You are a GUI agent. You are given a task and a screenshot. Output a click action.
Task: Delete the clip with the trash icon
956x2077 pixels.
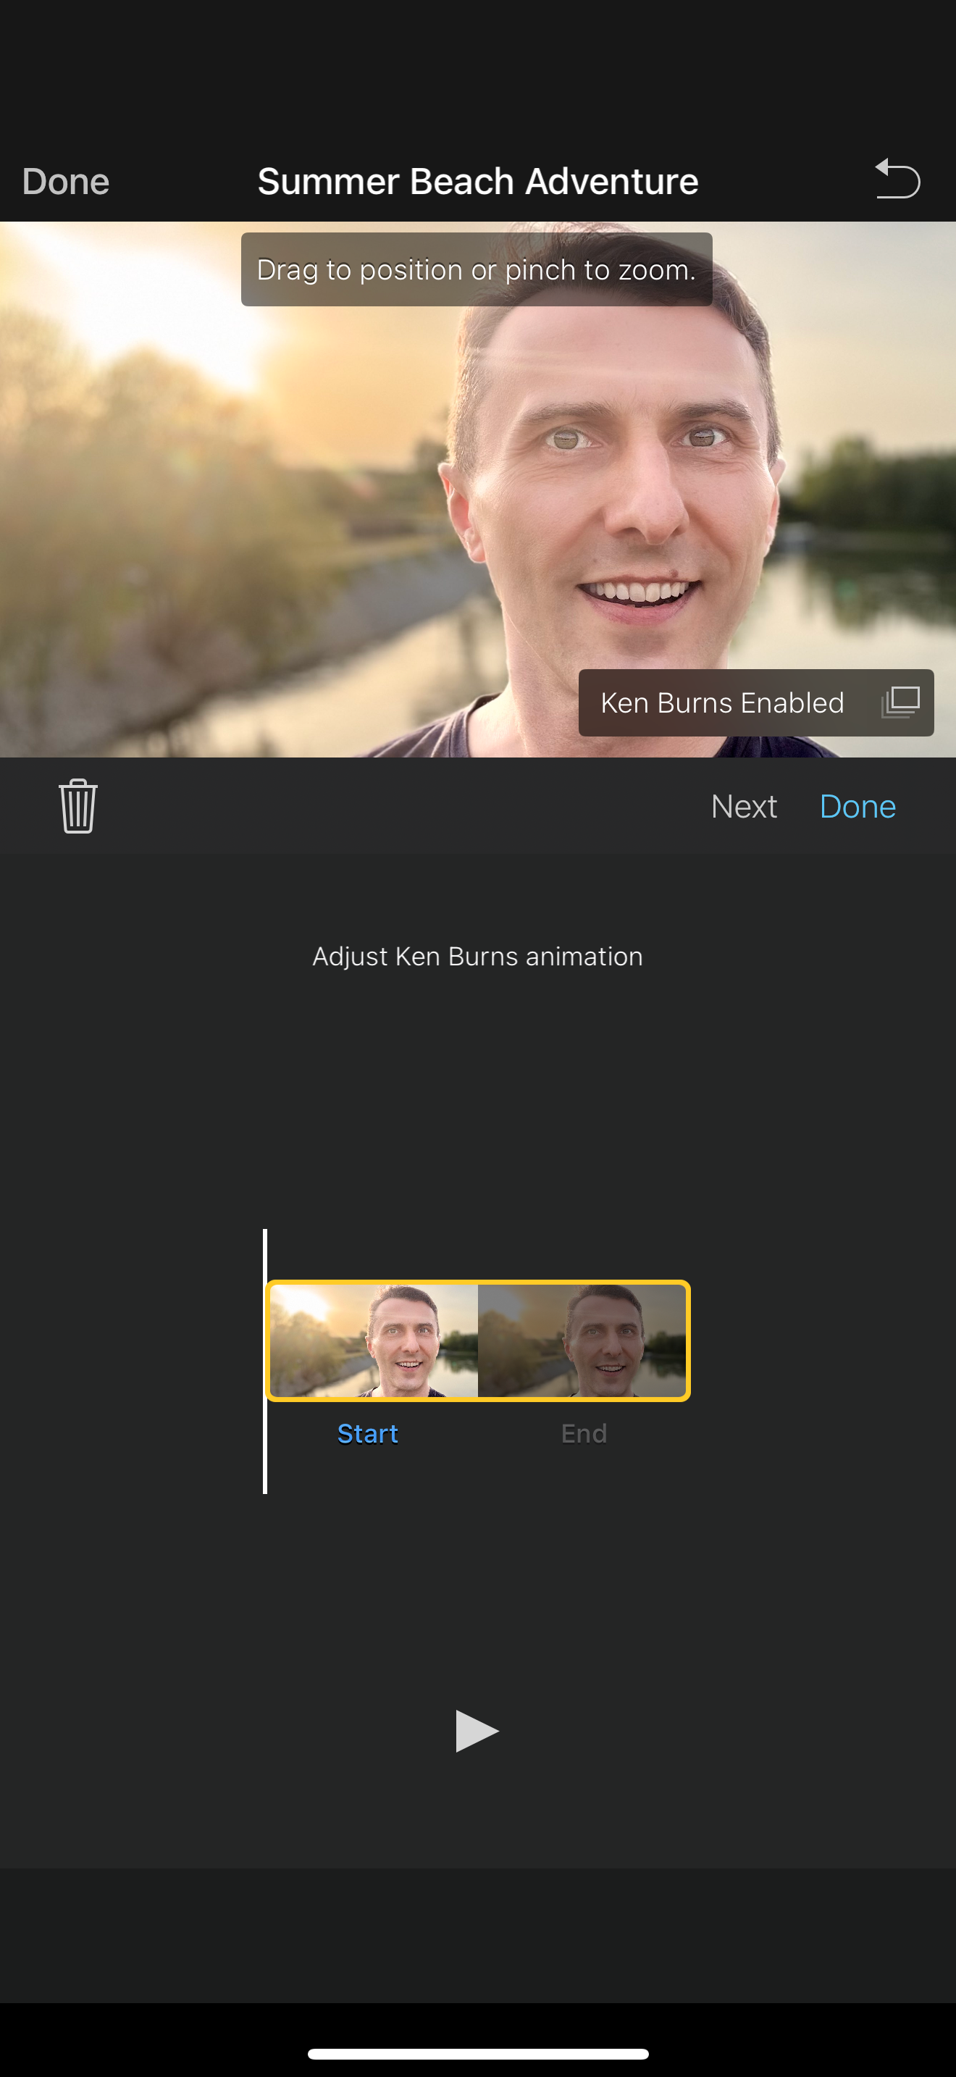pos(78,805)
